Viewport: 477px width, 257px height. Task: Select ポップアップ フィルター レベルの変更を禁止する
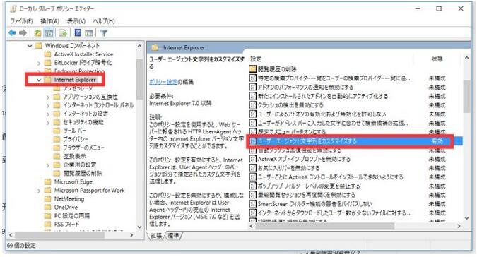coord(309,186)
